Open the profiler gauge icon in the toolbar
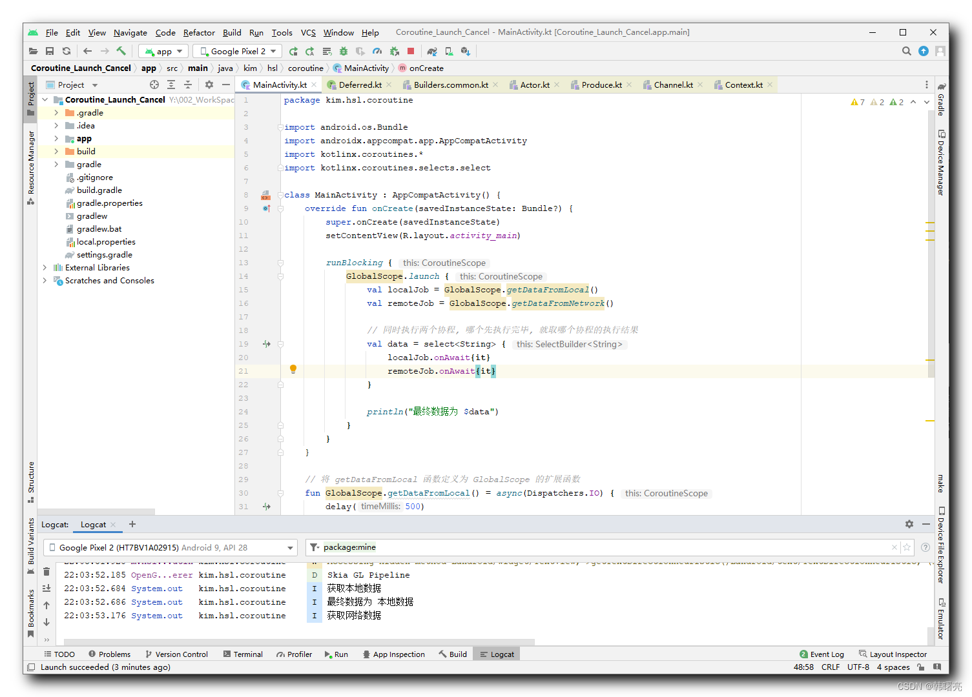Viewport: 972px width, 697px height. pos(377,51)
